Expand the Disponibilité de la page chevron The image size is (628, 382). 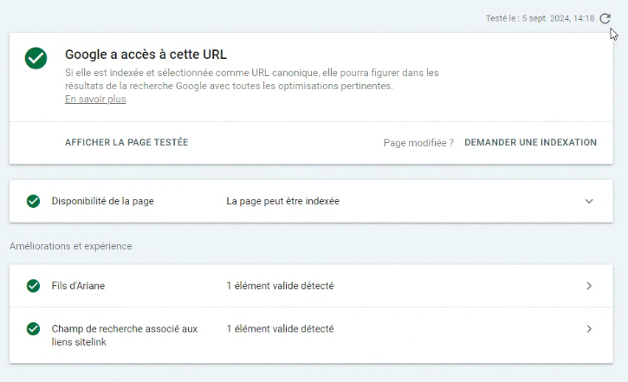(589, 201)
